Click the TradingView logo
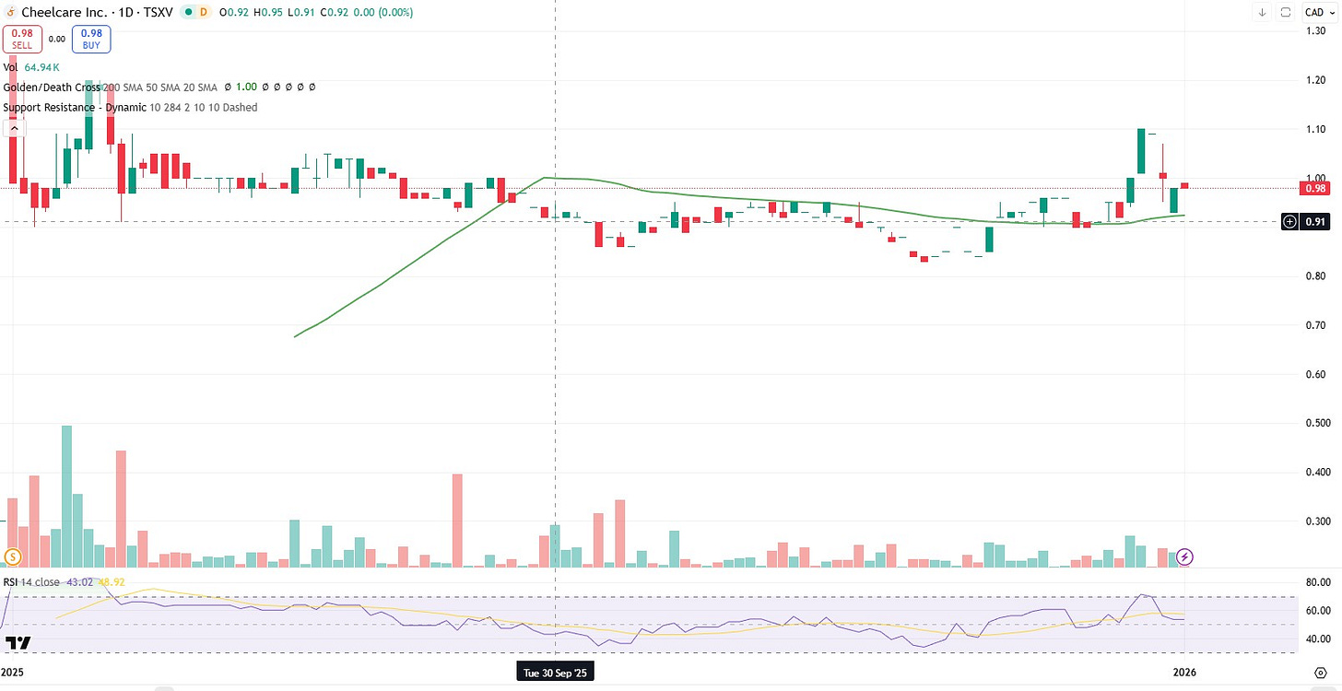The image size is (1342, 691). (x=18, y=642)
